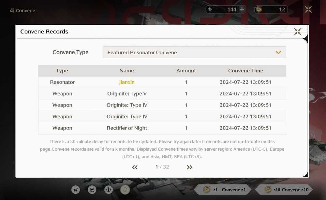Screen dimensions: 326x200
Task: Click the convene history clock icon
Action: (x=125, y=189)
